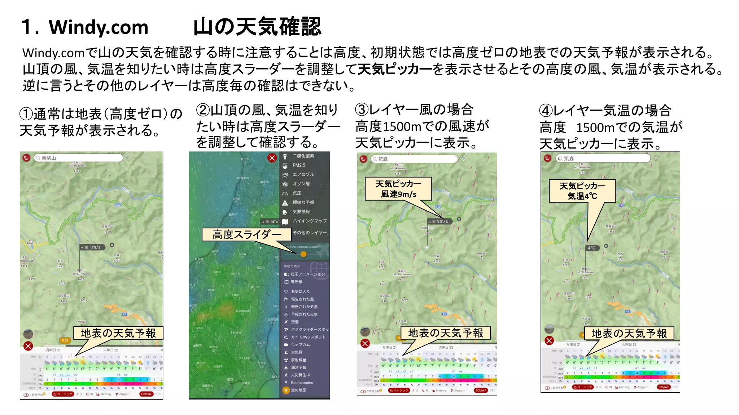Select GFS model in 栗駒山 screenshot
Image resolution: width=739 pixels, height=415 pixels.
click(158, 394)
